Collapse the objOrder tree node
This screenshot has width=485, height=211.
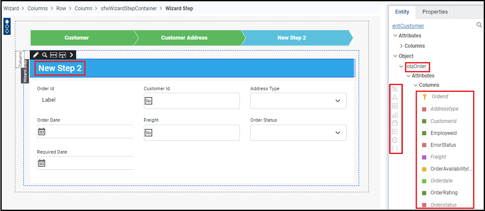402,66
